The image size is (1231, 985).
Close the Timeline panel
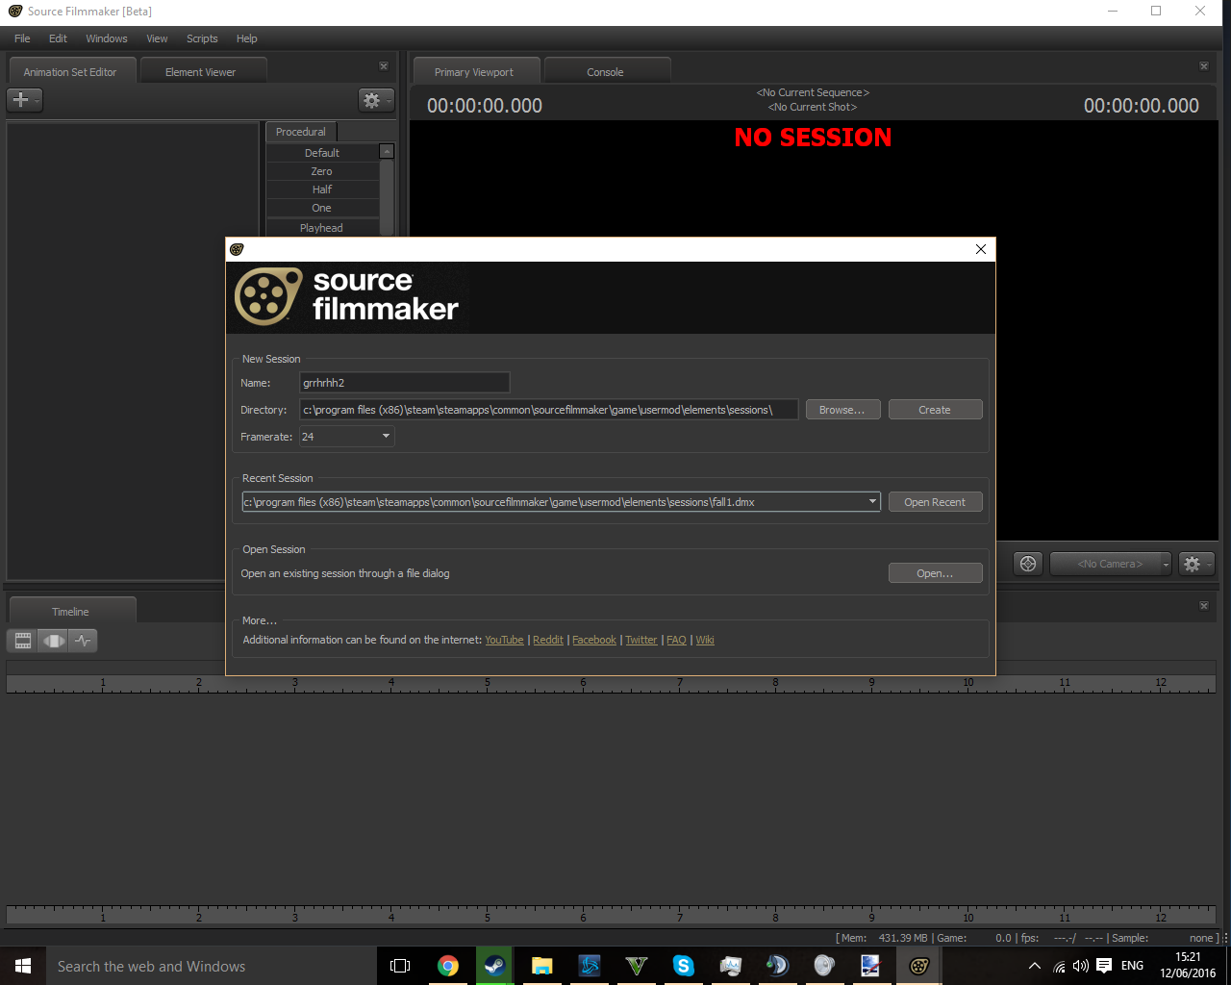click(1204, 606)
